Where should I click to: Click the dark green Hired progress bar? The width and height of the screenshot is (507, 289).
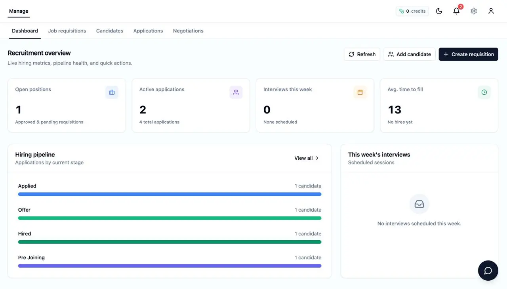tap(170, 242)
